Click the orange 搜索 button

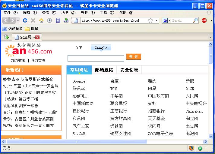tap(134, 56)
